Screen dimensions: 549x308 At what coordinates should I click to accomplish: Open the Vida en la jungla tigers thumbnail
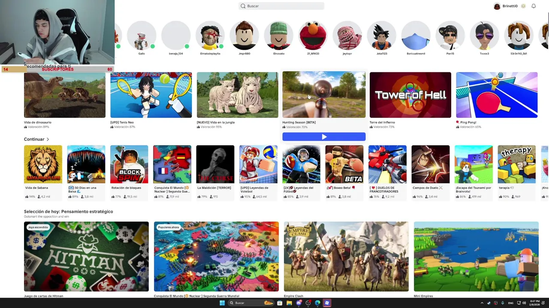point(238,95)
